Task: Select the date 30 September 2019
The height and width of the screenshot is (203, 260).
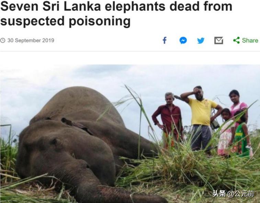Action: coord(31,40)
